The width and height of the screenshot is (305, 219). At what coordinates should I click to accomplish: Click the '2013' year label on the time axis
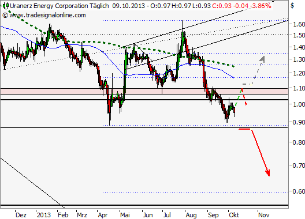click(x=44, y=215)
